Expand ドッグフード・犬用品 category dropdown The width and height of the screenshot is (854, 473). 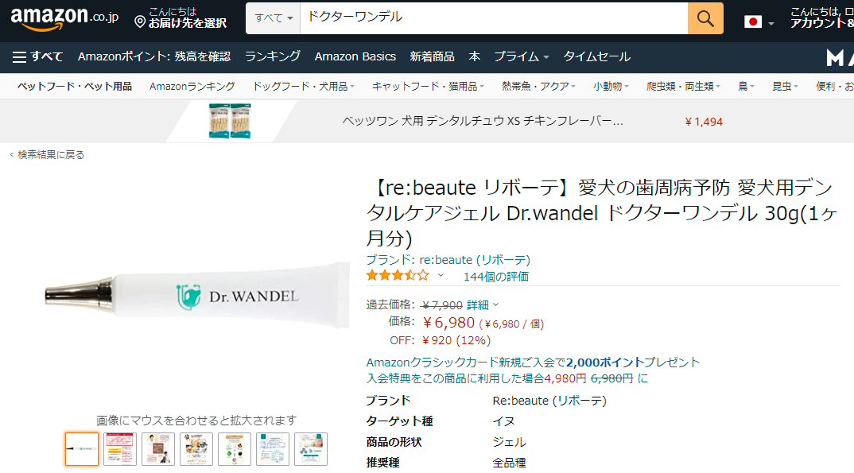pyautogui.click(x=304, y=86)
